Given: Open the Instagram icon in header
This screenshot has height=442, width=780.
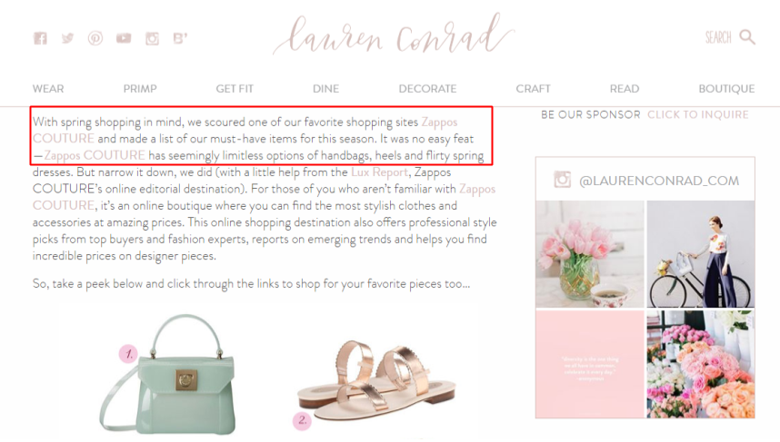Looking at the screenshot, I should pos(152,38).
